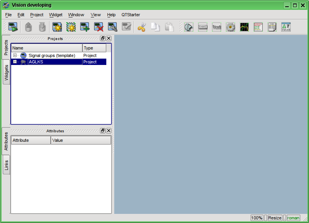
Task: Select the daisy Media widget icon
Action: (230, 27)
